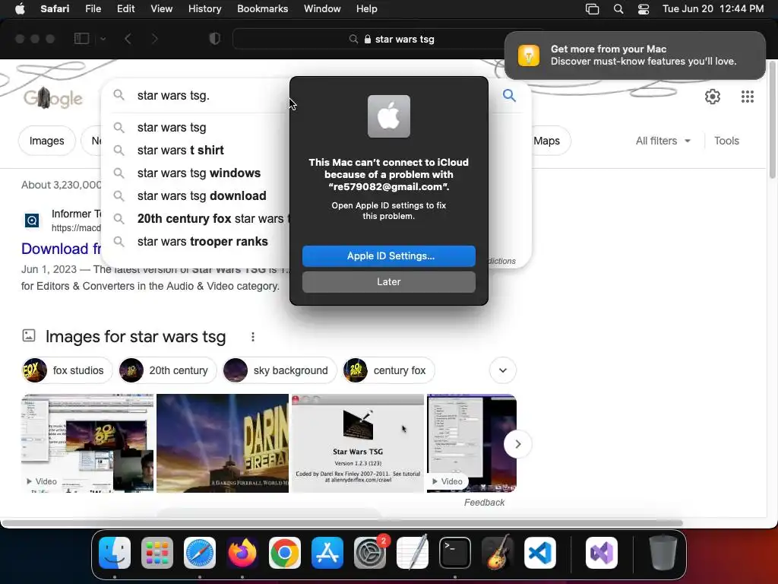Open TextEdit from the Dock

coord(413,553)
